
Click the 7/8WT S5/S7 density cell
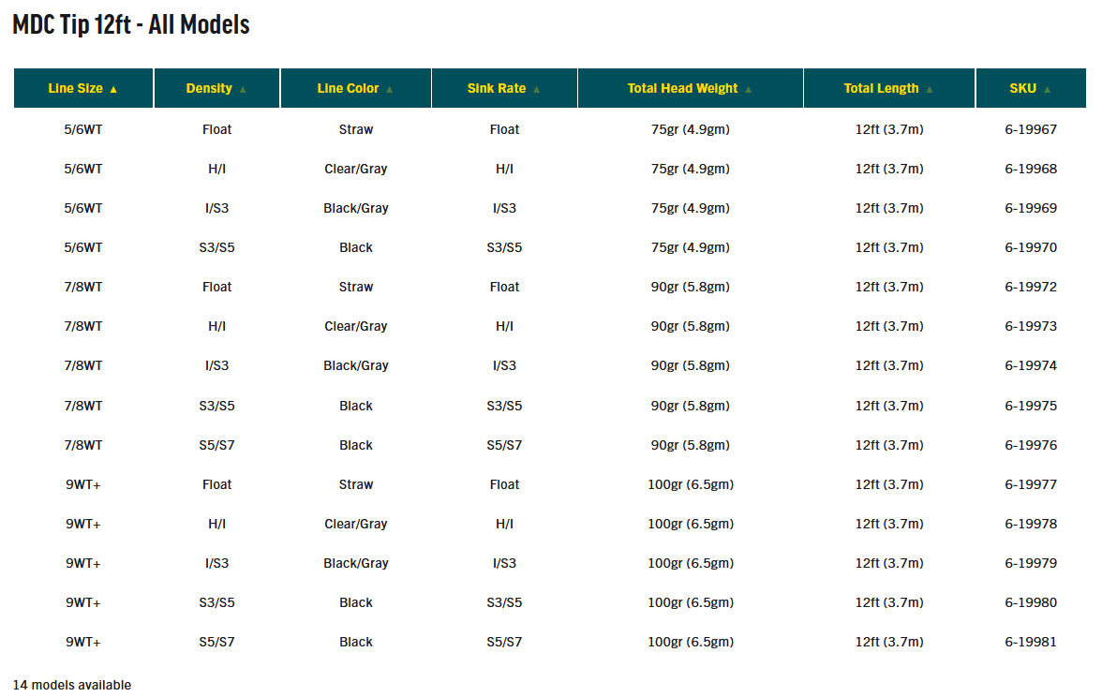pyautogui.click(x=216, y=445)
